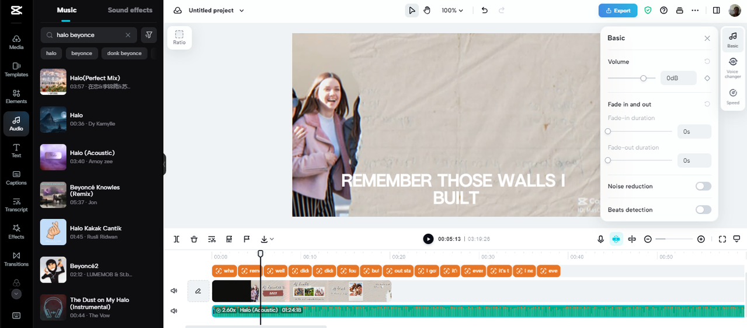Open the timeline download dropdown arrow
747x328 pixels.
(x=272, y=239)
